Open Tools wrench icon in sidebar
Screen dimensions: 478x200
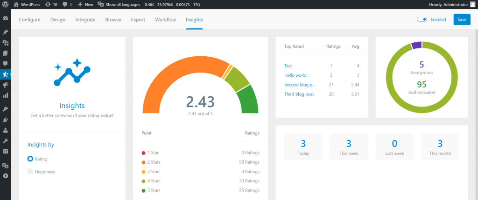[5, 141]
